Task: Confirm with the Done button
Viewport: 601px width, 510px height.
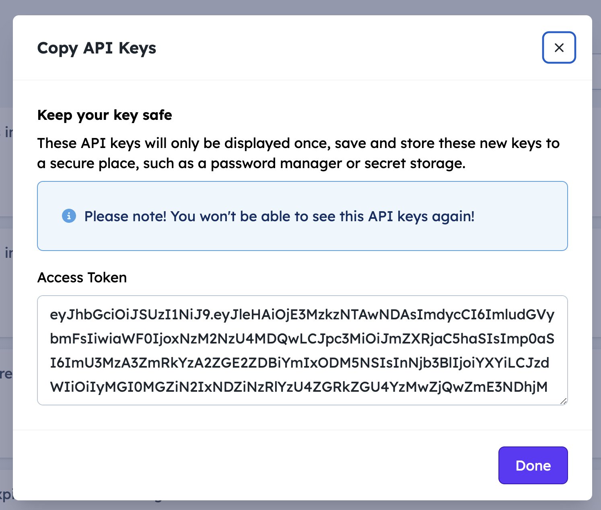Action: [x=533, y=465]
